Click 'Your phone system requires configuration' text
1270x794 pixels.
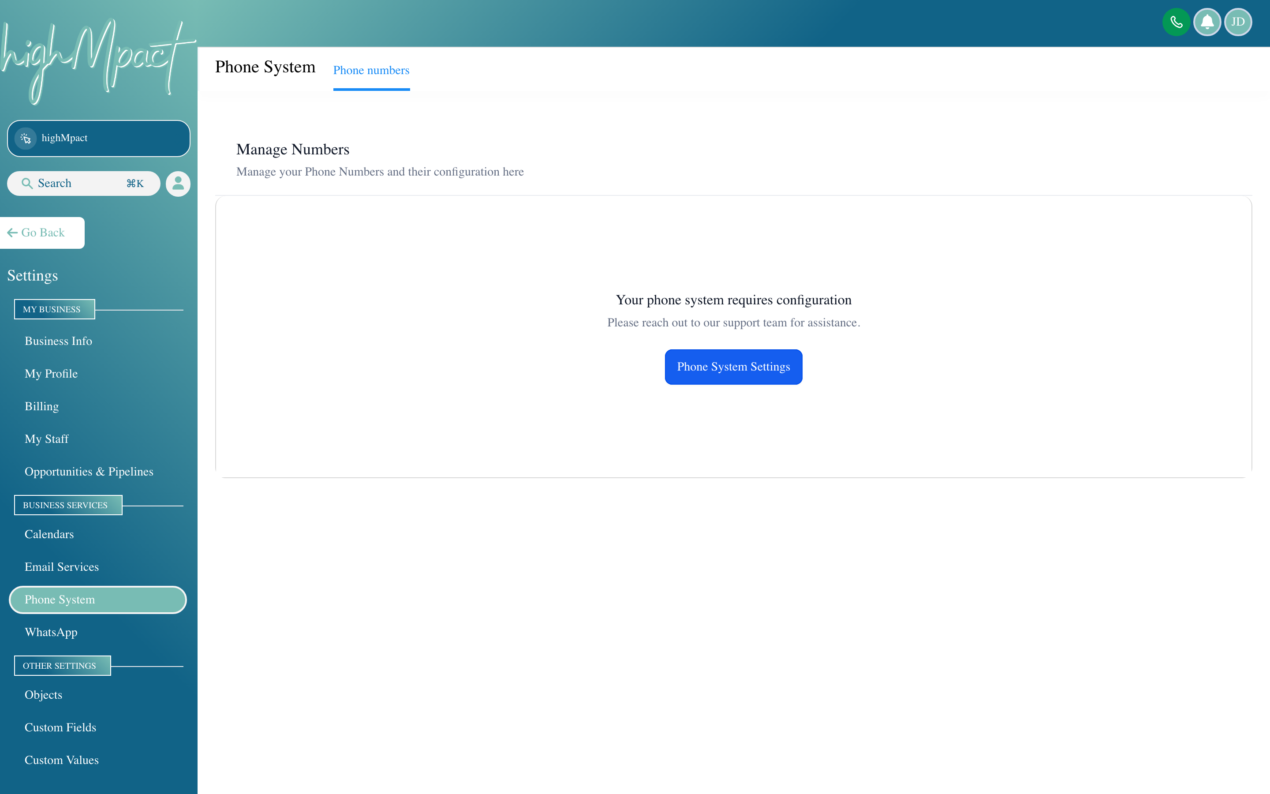tap(733, 300)
